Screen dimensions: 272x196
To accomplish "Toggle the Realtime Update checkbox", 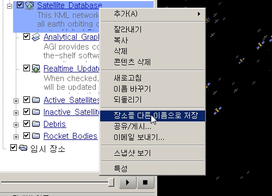I will [27, 68].
